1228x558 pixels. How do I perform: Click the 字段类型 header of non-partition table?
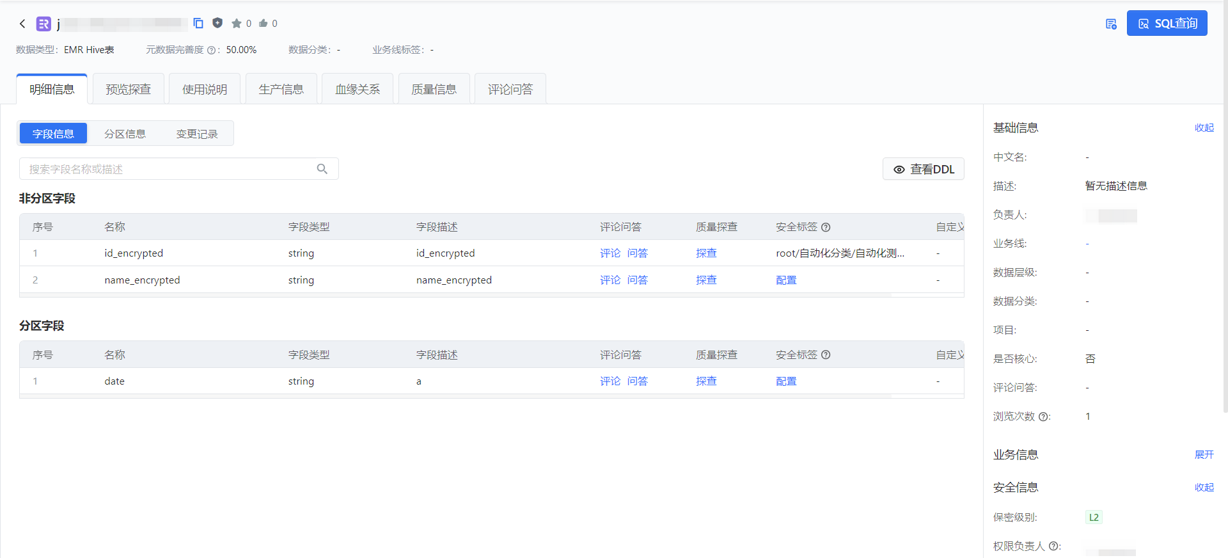pyautogui.click(x=309, y=227)
